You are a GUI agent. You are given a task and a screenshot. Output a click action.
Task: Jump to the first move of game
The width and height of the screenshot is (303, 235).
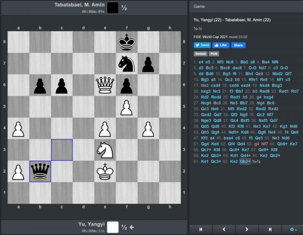tap(200, 229)
